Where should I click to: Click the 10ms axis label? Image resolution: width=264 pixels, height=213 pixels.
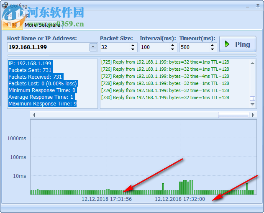20,176
